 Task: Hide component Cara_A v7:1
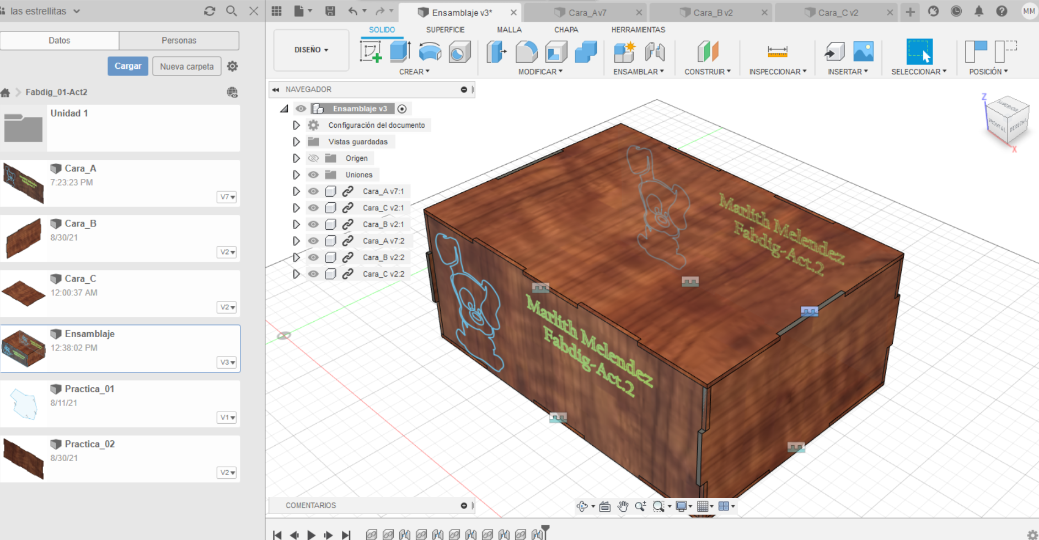(x=313, y=191)
